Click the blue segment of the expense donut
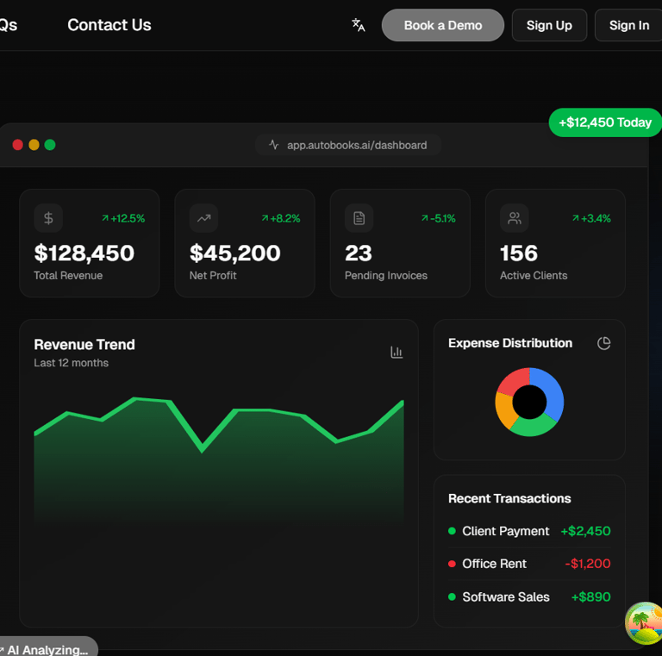 (553, 392)
